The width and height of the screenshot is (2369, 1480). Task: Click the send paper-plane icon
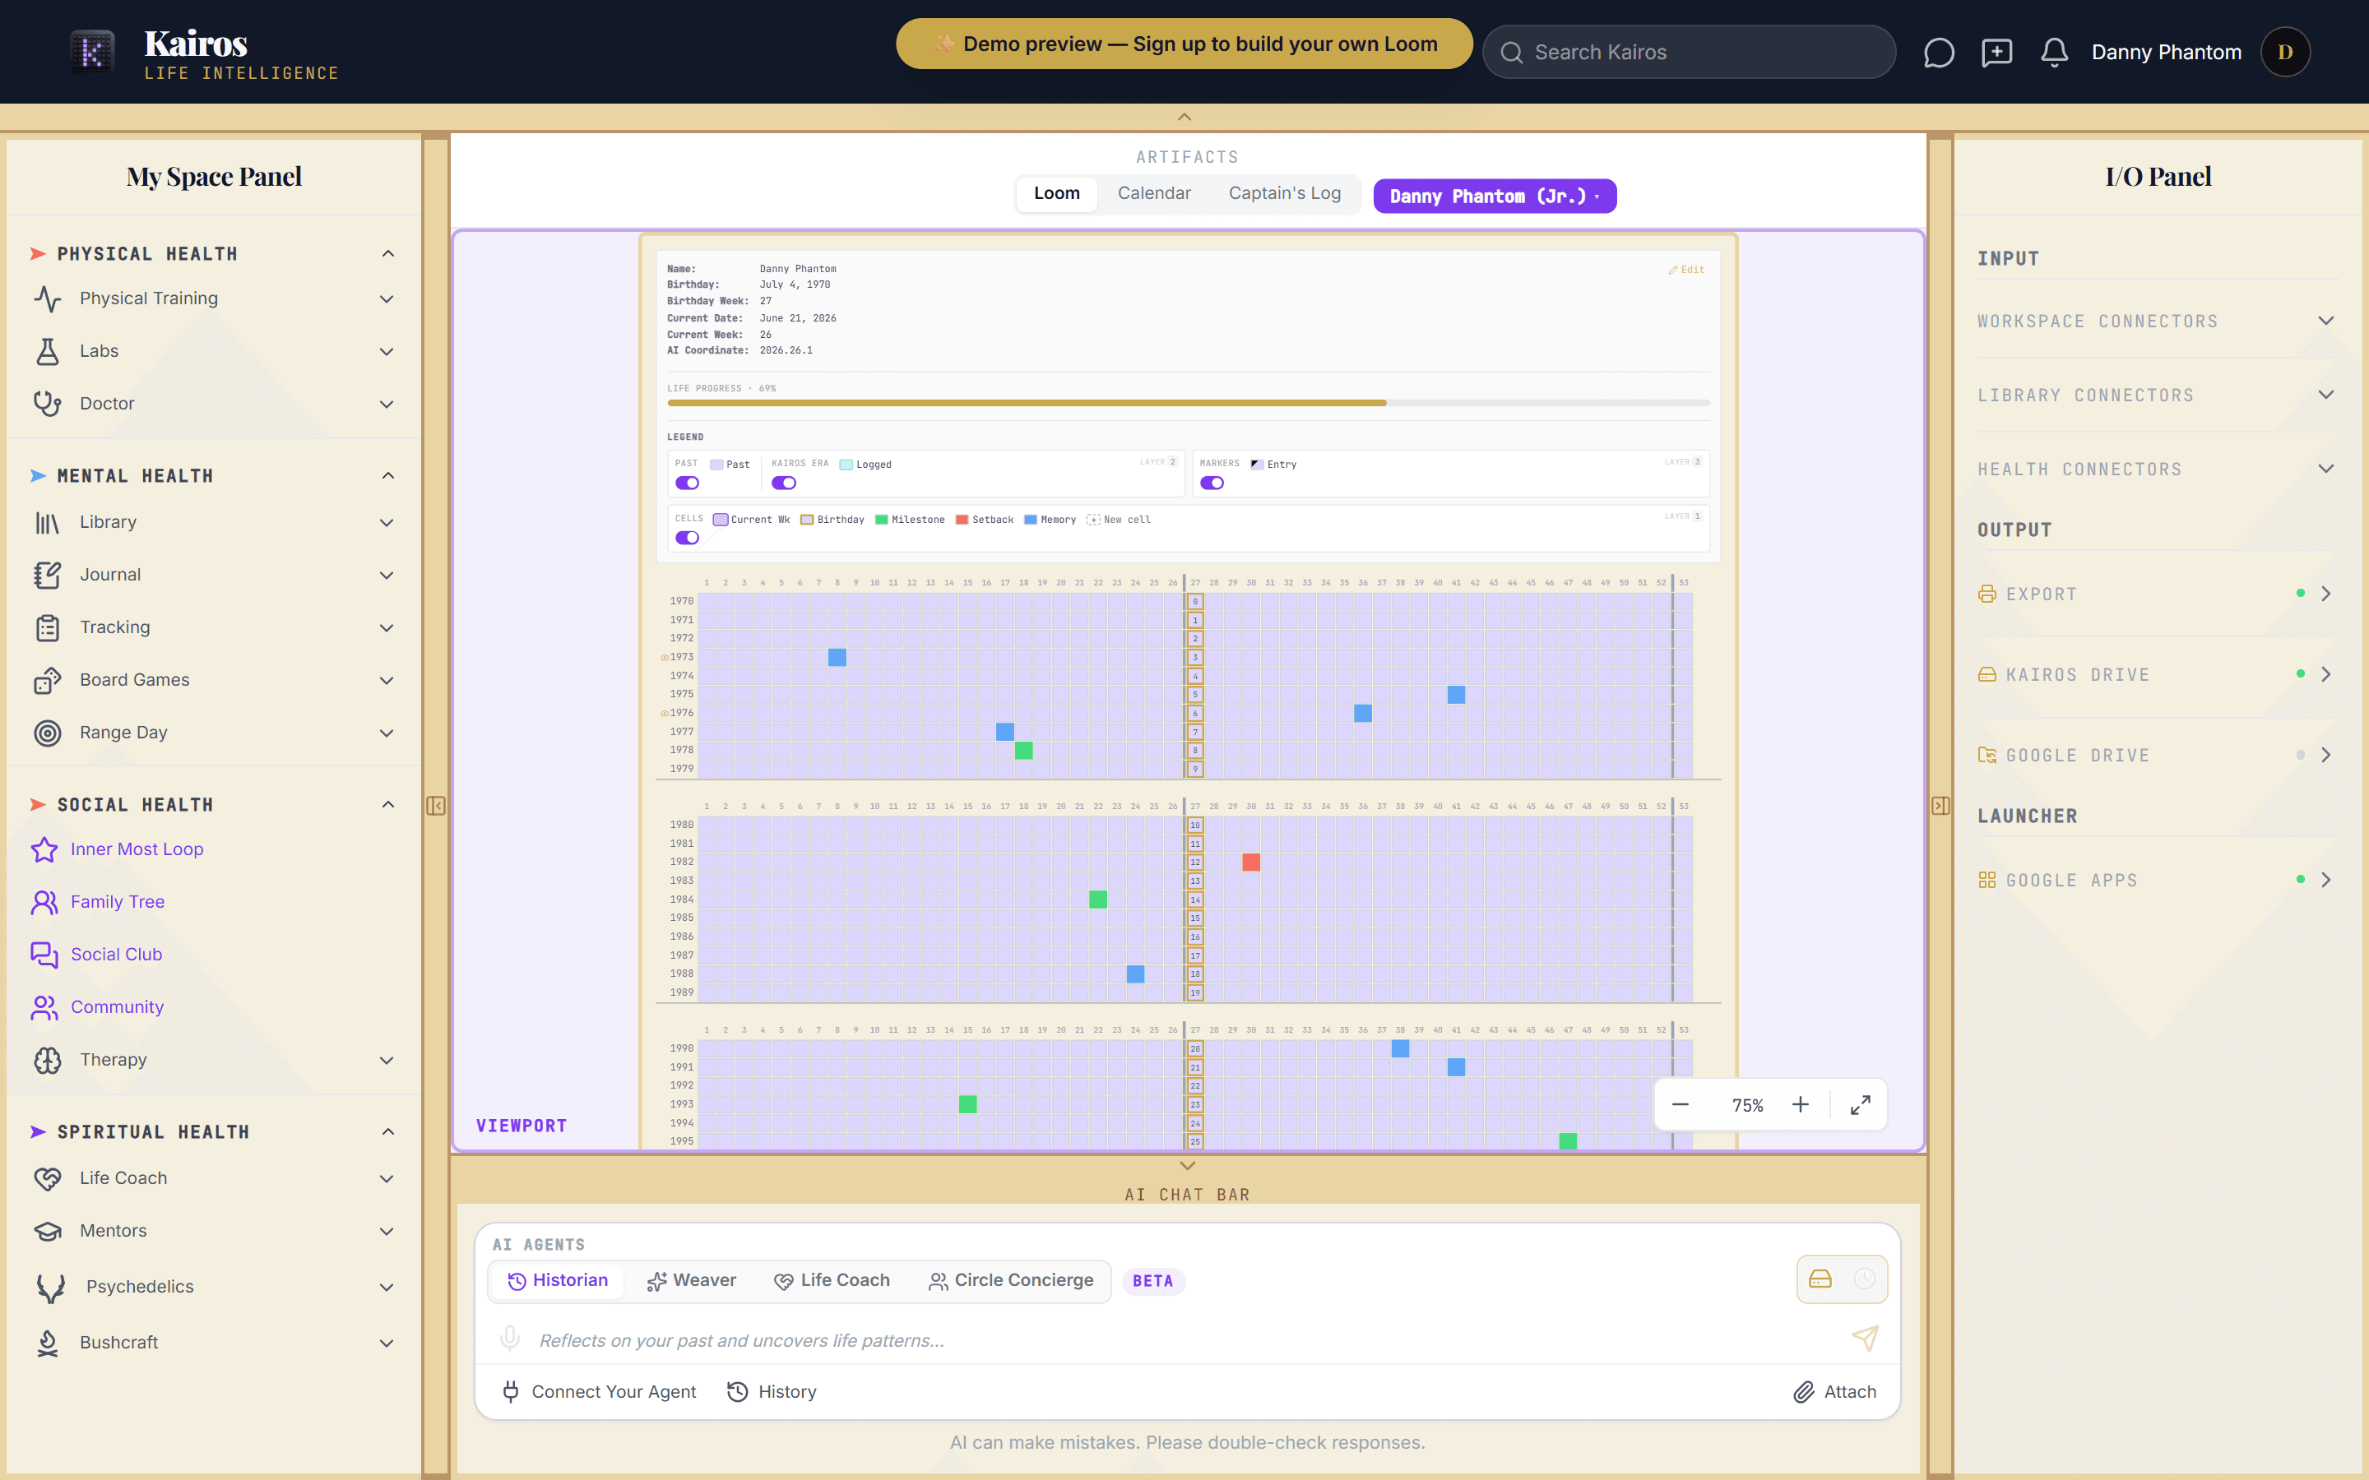[x=1865, y=1338]
